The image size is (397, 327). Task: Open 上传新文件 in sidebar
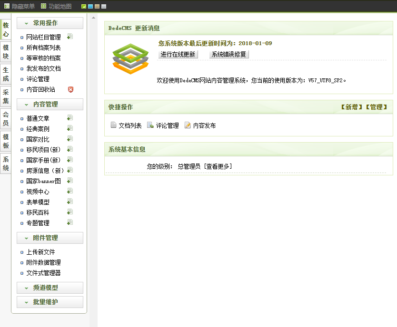coord(41,252)
